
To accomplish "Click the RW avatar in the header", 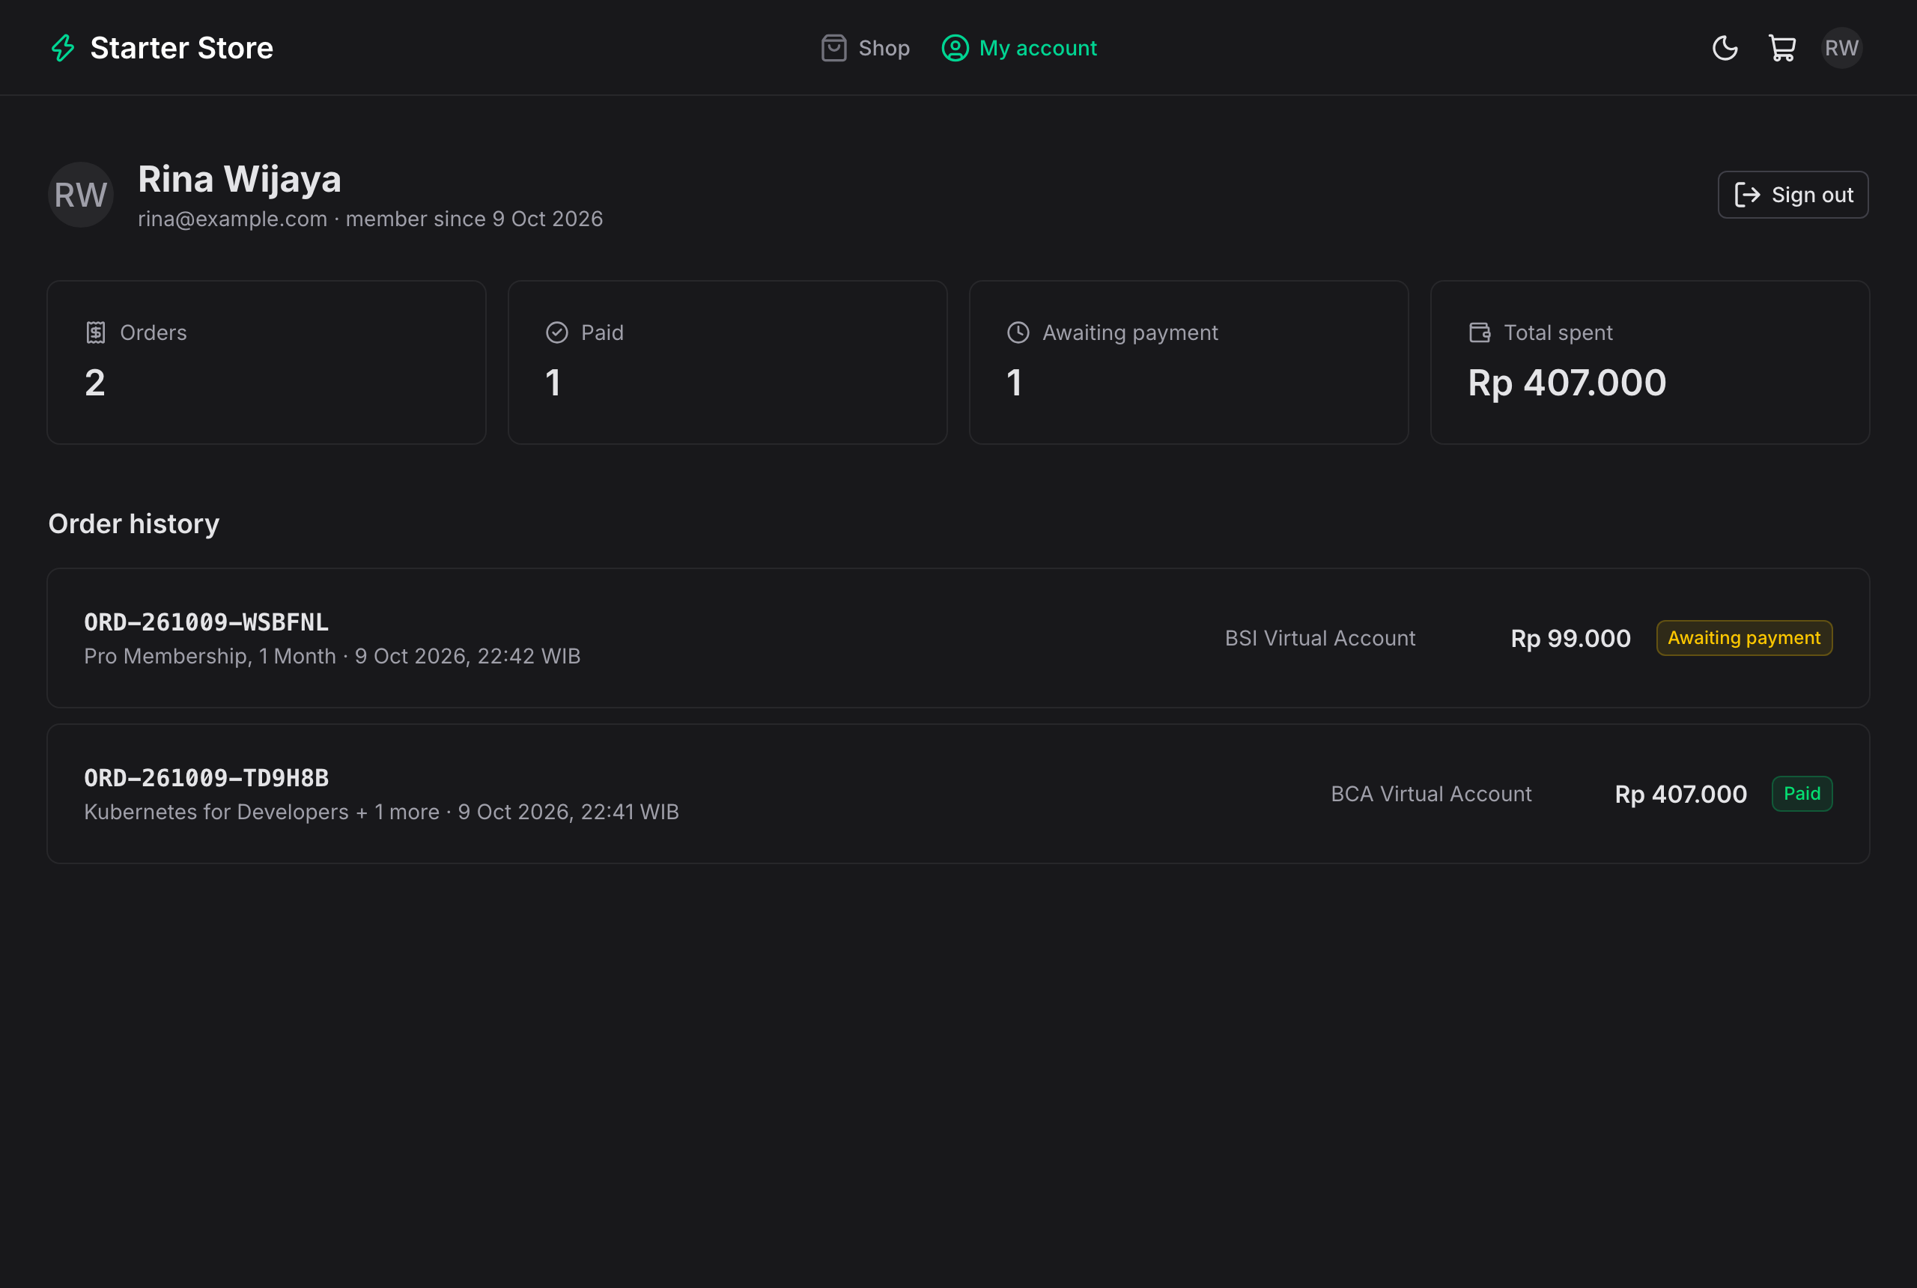I will click(x=1841, y=48).
